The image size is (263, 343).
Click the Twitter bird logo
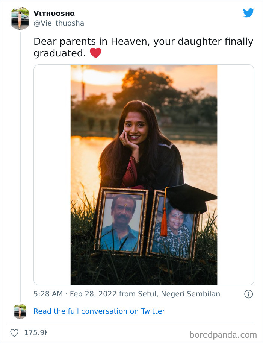click(248, 13)
